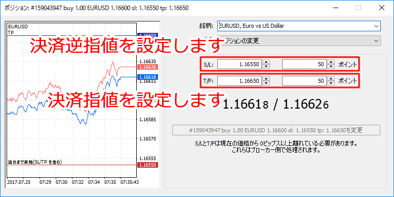Increase S/L points with the up arrow
Viewport: 394px width, 197px height.
pyautogui.click(x=331, y=62)
